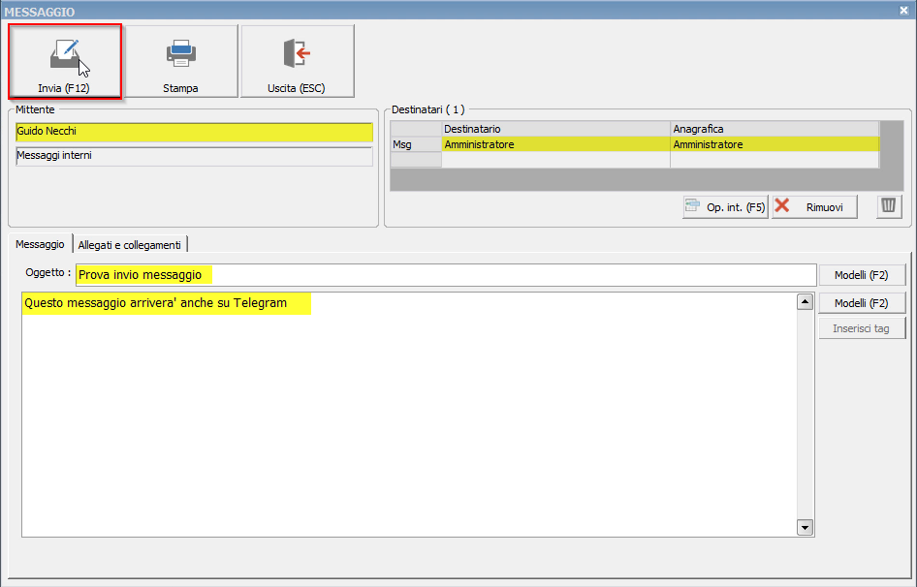Select the Messaggio tab
917x587 pixels.
click(x=40, y=245)
